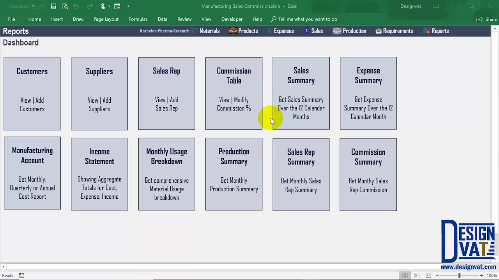Open the Materials icon in navigation bar
Viewport: 499px width, 280px height.
[x=195, y=31]
